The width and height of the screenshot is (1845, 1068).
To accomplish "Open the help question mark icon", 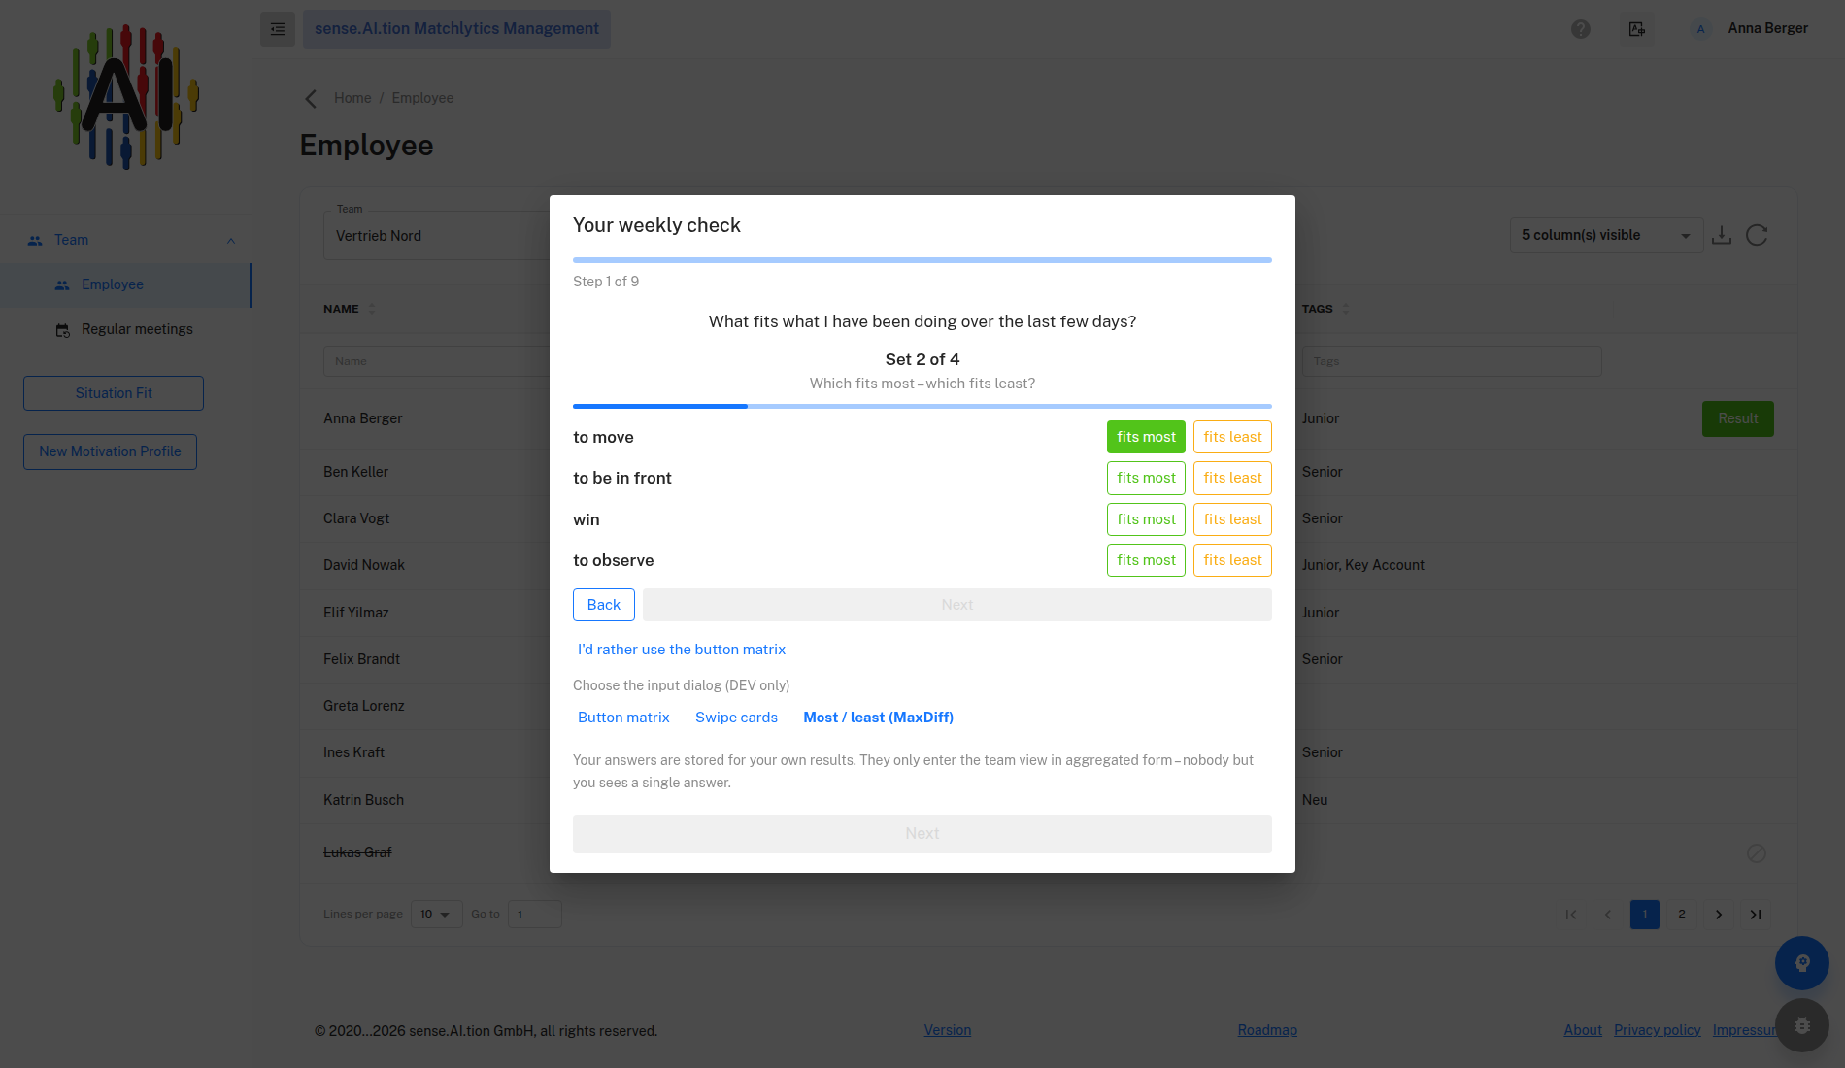I will (x=1581, y=29).
